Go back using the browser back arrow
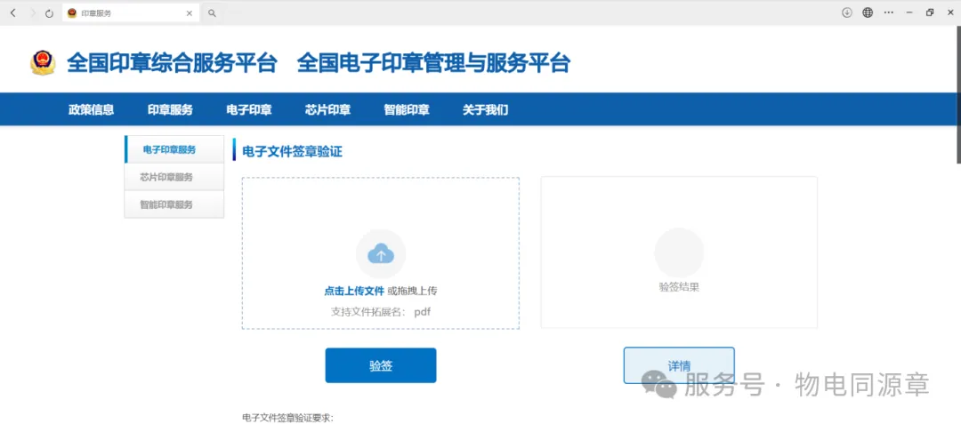The height and width of the screenshot is (424, 961). (12, 12)
